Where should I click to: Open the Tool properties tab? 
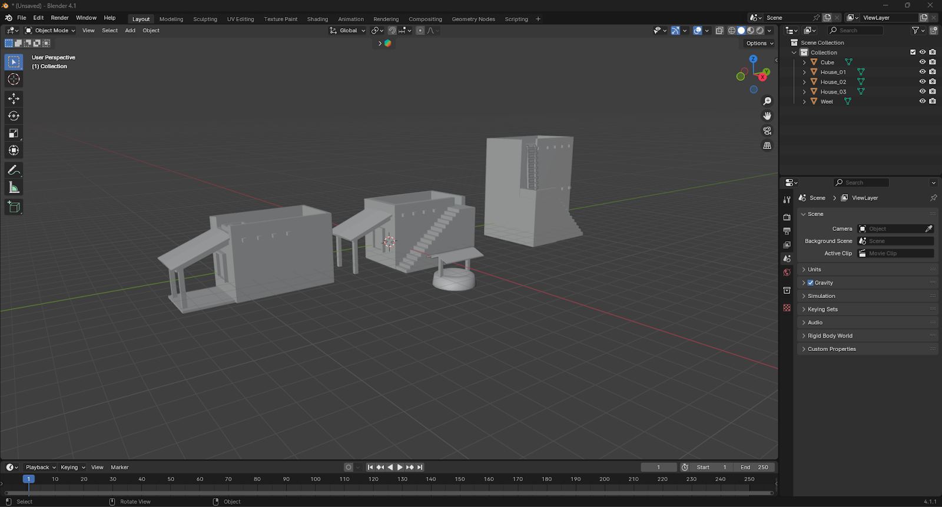point(787,200)
